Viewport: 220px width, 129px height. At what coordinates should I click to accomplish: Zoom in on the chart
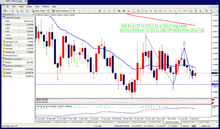coord(207,11)
